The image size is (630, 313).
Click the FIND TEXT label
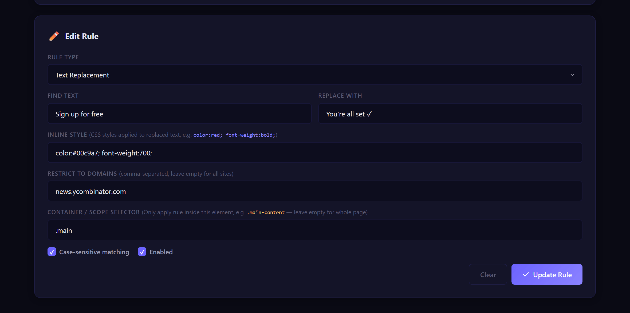click(x=63, y=96)
